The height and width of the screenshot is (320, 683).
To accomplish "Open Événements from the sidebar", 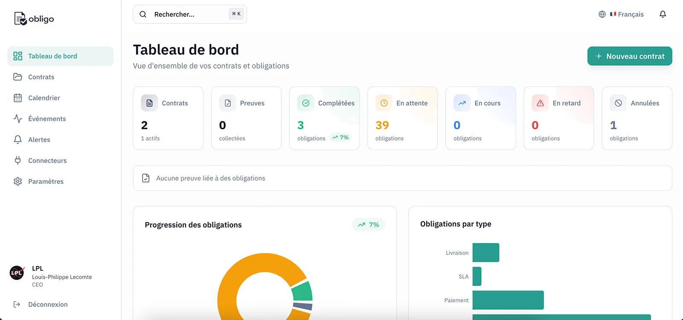I will click(x=47, y=119).
